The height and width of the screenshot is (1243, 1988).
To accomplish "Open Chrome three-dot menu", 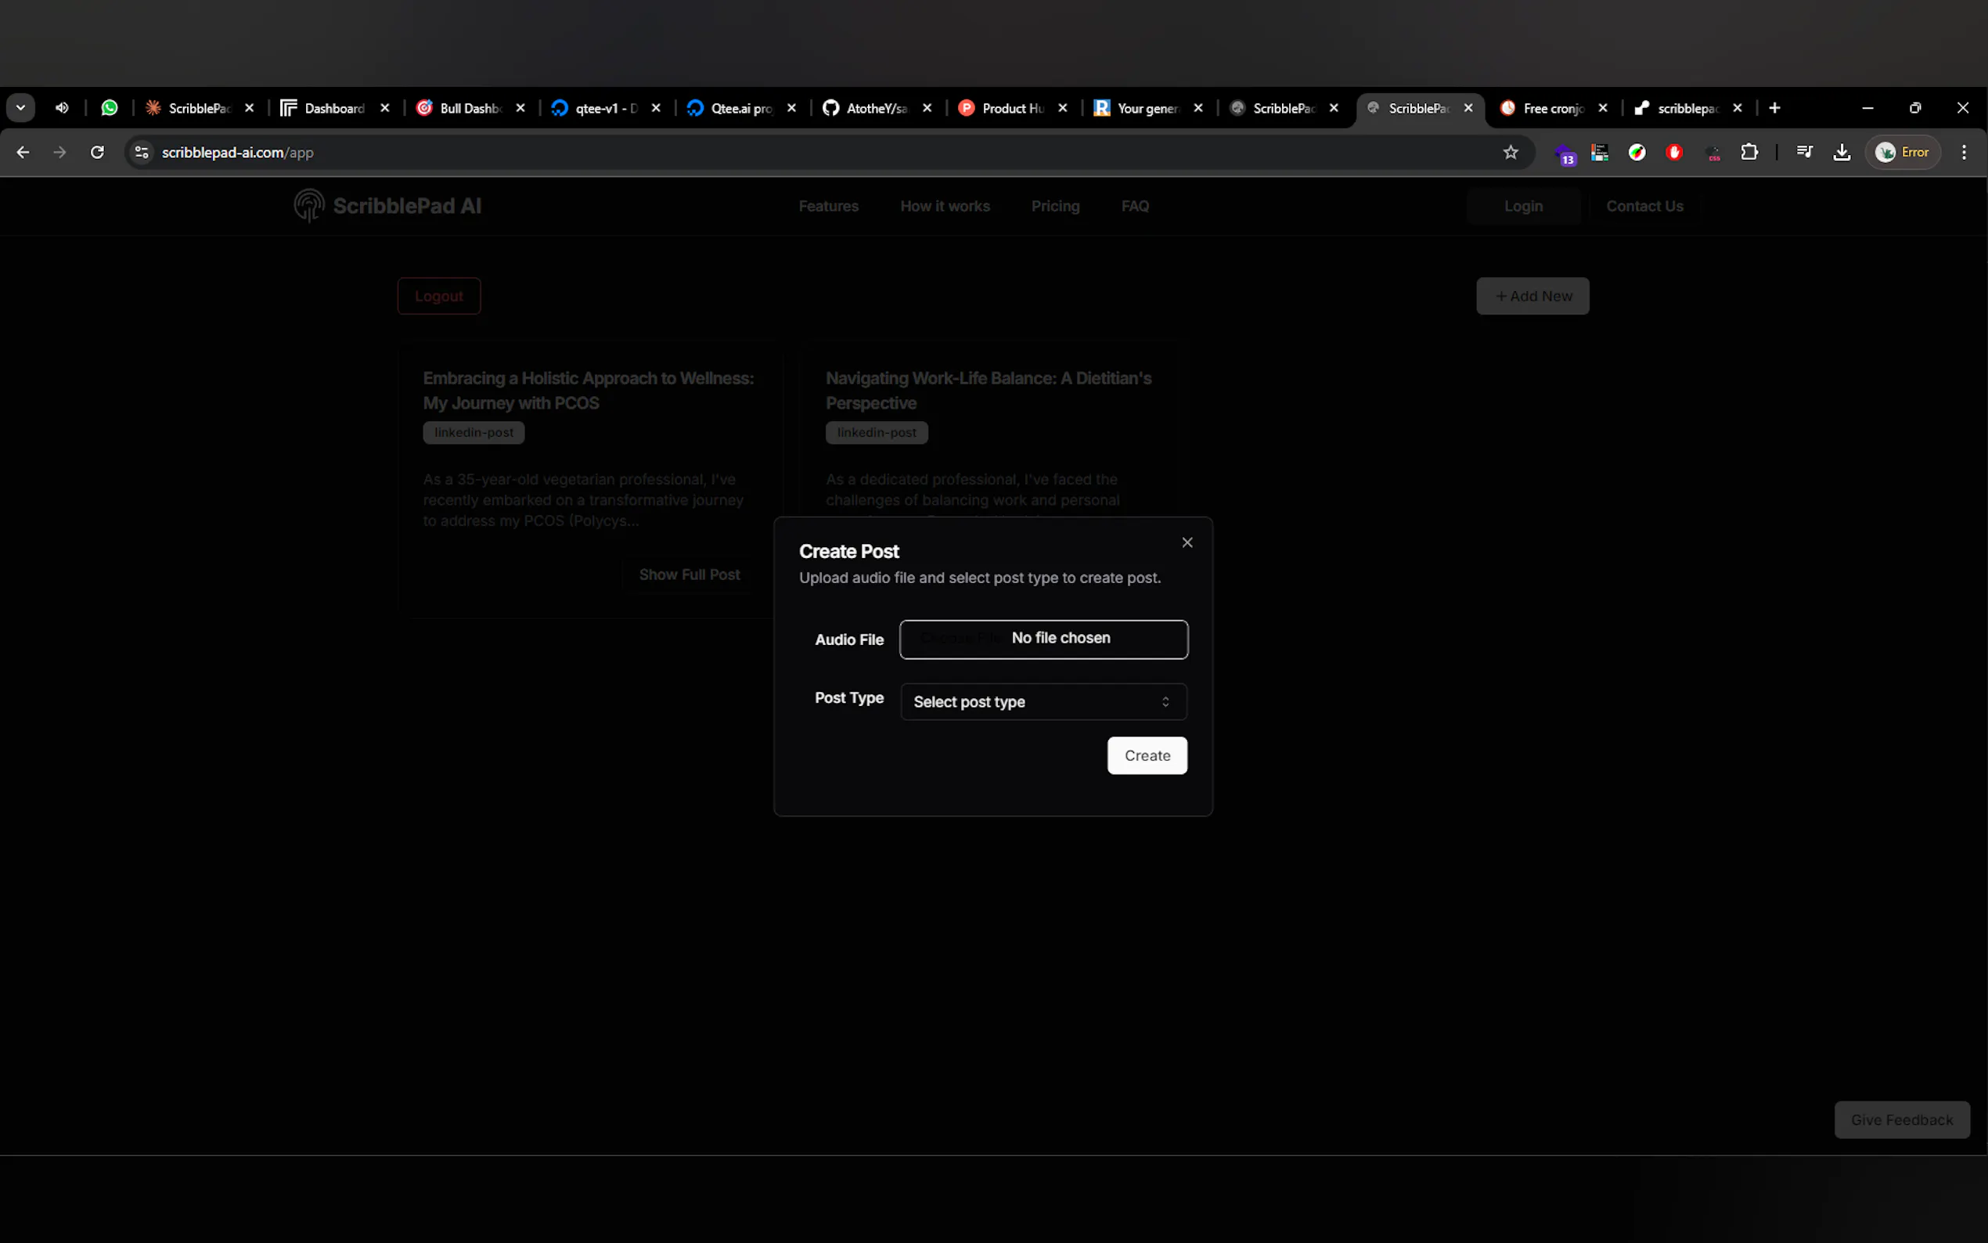I will point(1963,152).
